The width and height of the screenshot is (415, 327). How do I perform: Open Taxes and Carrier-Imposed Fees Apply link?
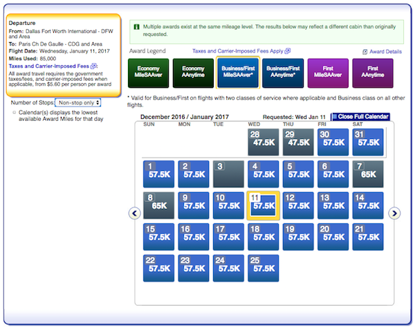coord(238,51)
